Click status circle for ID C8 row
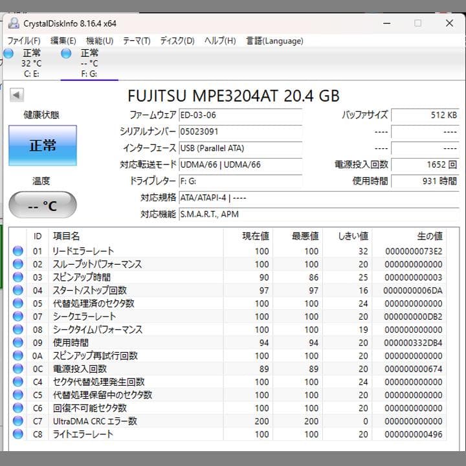 pyautogui.click(x=18, y=434)
